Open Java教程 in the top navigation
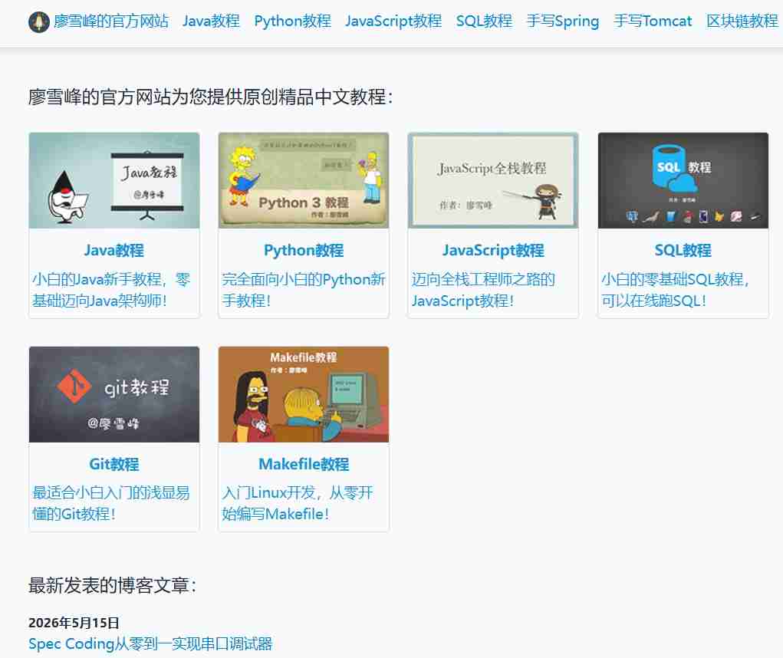783x658 pixels. tap(211, 21)
